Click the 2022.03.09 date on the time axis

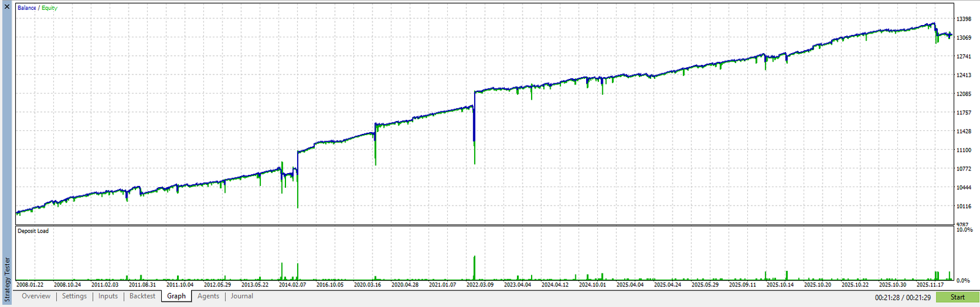(x=480, y=285)
